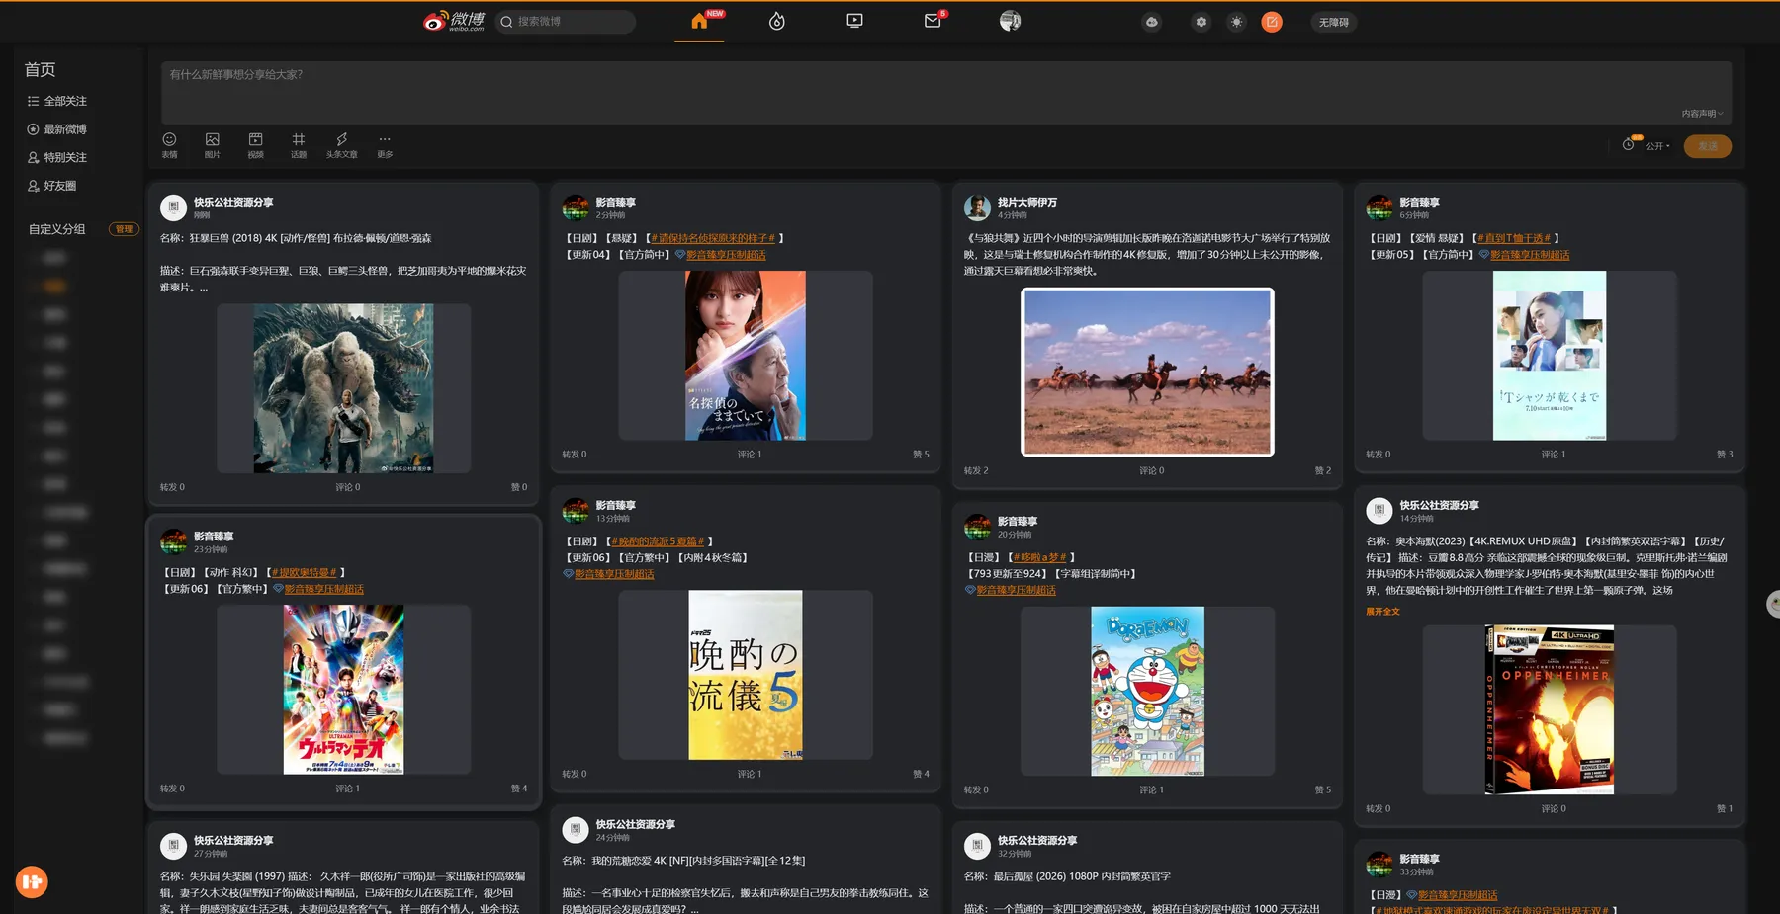Comment on the Rampage post showing 评论 0
Image resolution: width=1780 pixels, height=914 pixels.
348,487
